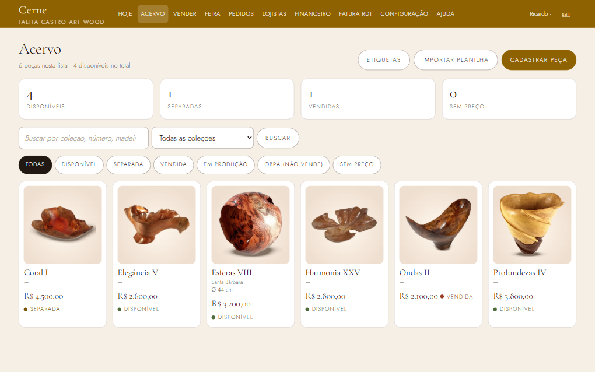
Task: Filter by Separada status chip
Action: point(128,164)
